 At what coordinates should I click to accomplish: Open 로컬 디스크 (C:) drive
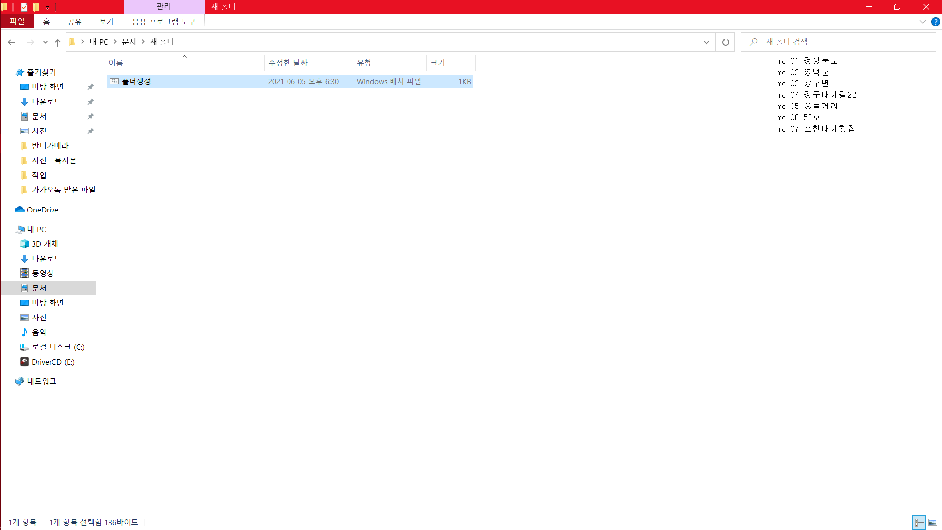pos(58,347)
